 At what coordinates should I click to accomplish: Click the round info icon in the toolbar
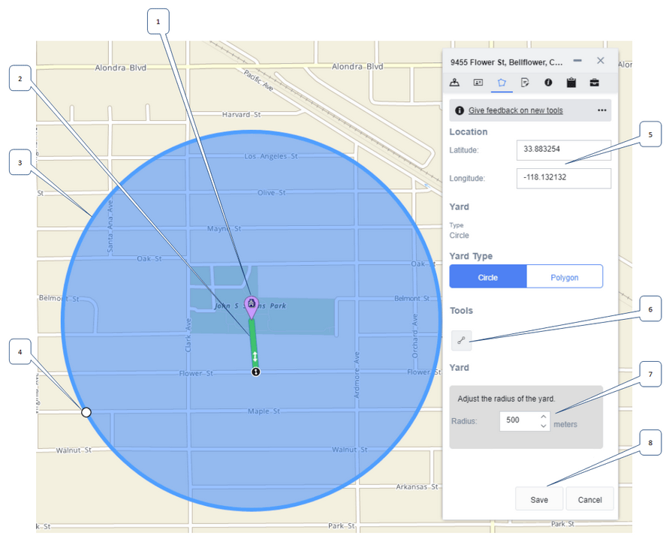pyautogui.click(x=548, y=83)
